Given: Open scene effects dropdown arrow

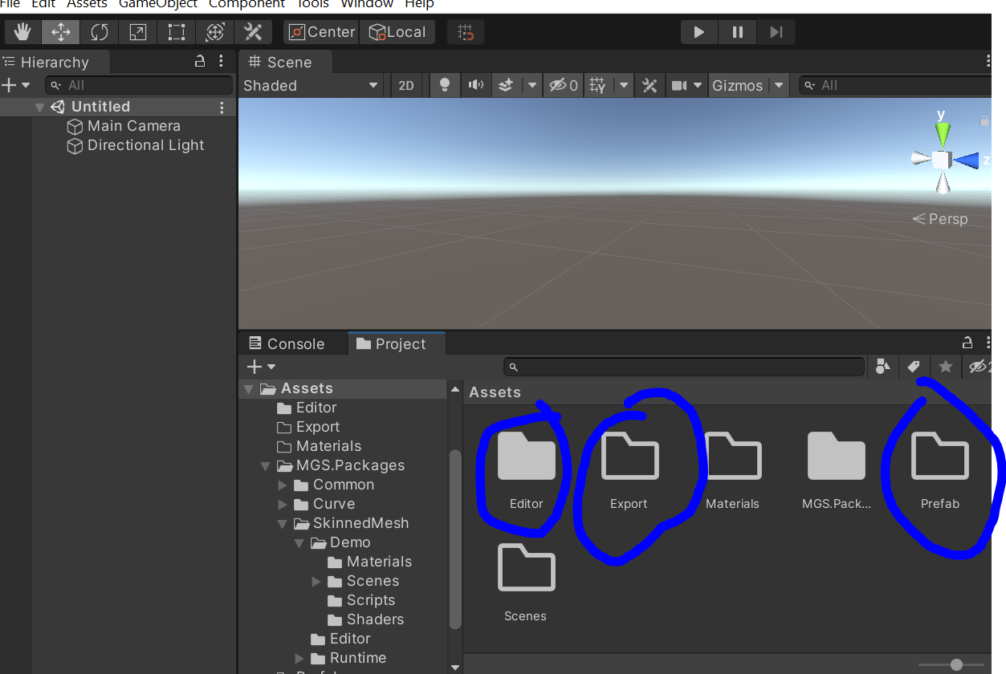Looking at the screenshot, I should click(532, 85).
